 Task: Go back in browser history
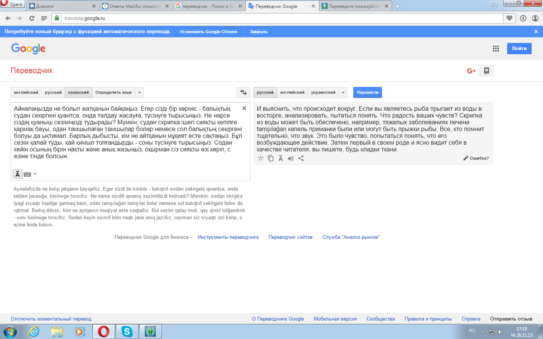click(8, 18)
